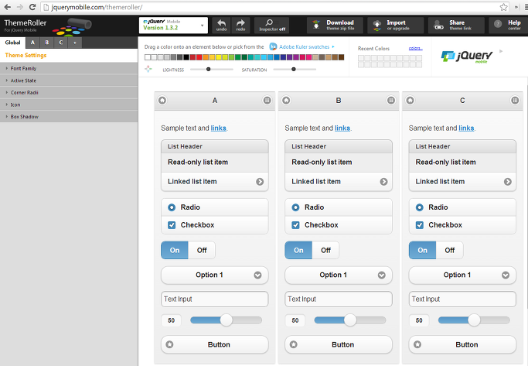Open Option 1 select in swatch A
This screenshot has width=528, height=366.
coord(215,275)
